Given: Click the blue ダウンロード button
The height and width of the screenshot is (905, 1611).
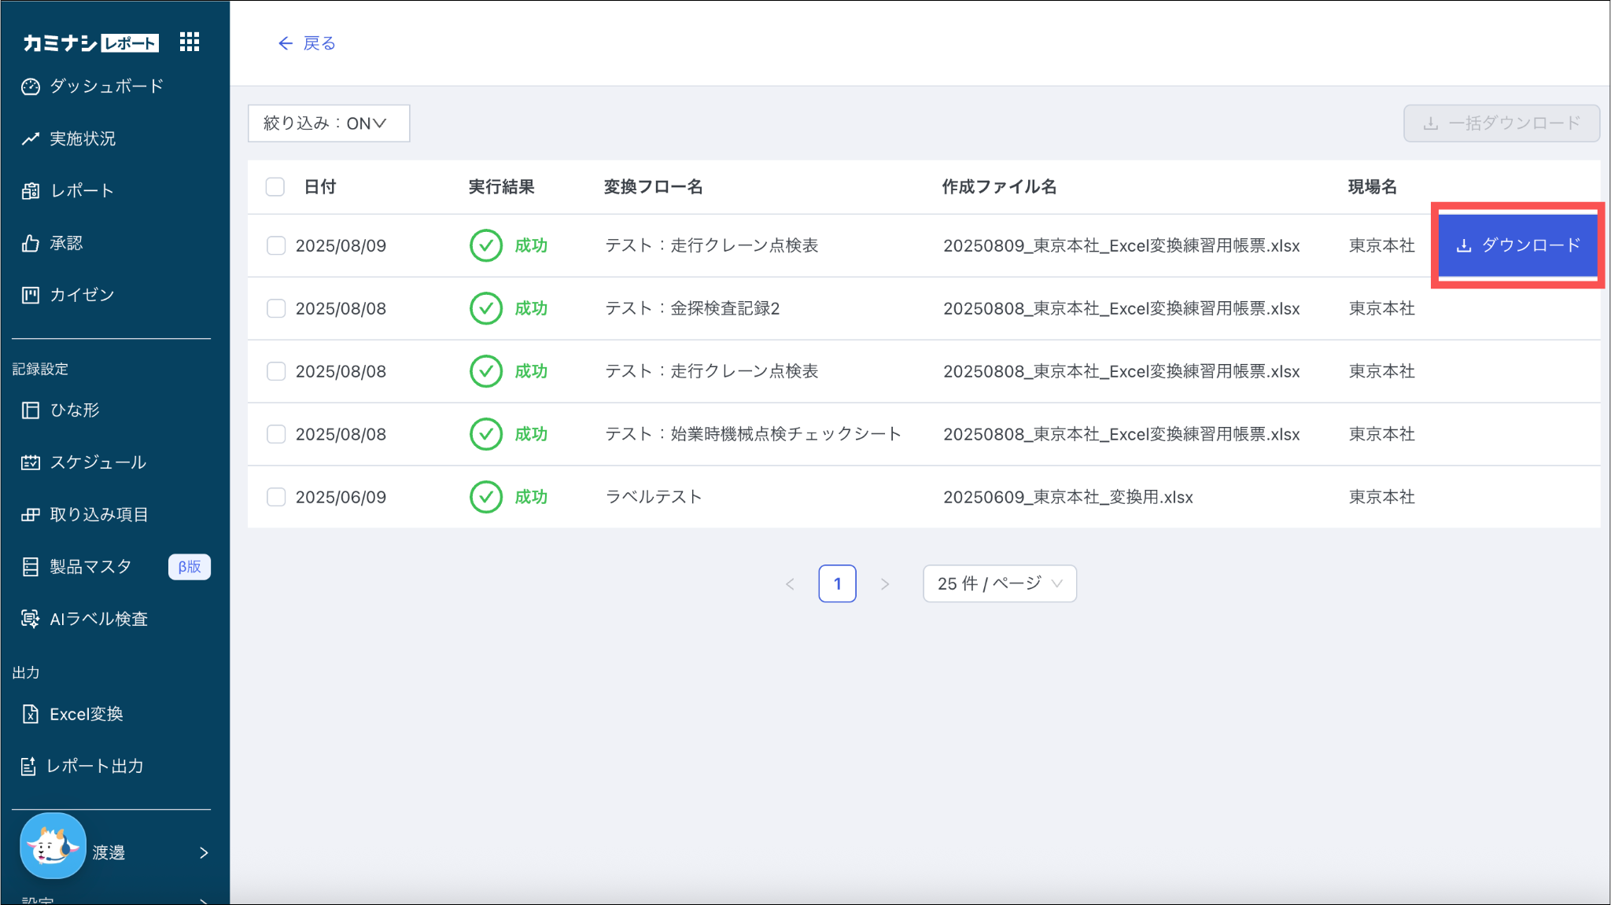Looking at the screenshot, I should (x=1517, y=245).
